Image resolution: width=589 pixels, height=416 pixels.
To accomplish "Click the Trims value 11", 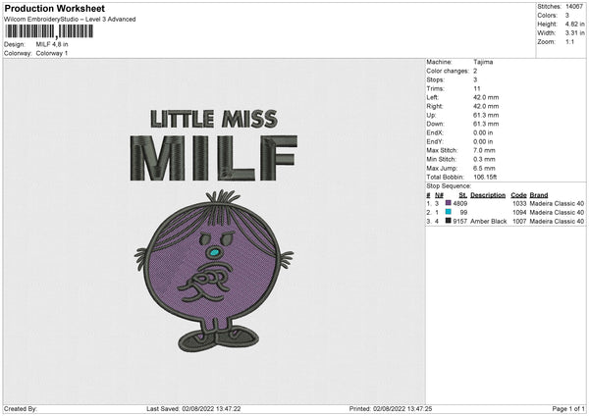I will [477, 88].
